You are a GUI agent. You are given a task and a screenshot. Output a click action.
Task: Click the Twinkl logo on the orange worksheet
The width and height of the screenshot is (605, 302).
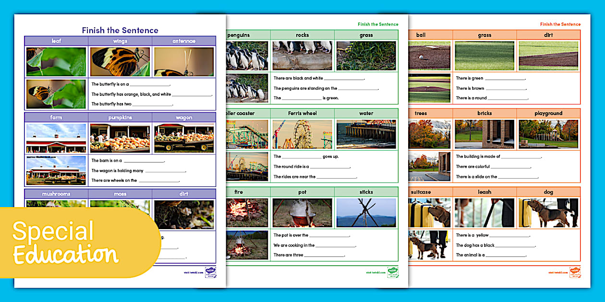tap(575, 272)
